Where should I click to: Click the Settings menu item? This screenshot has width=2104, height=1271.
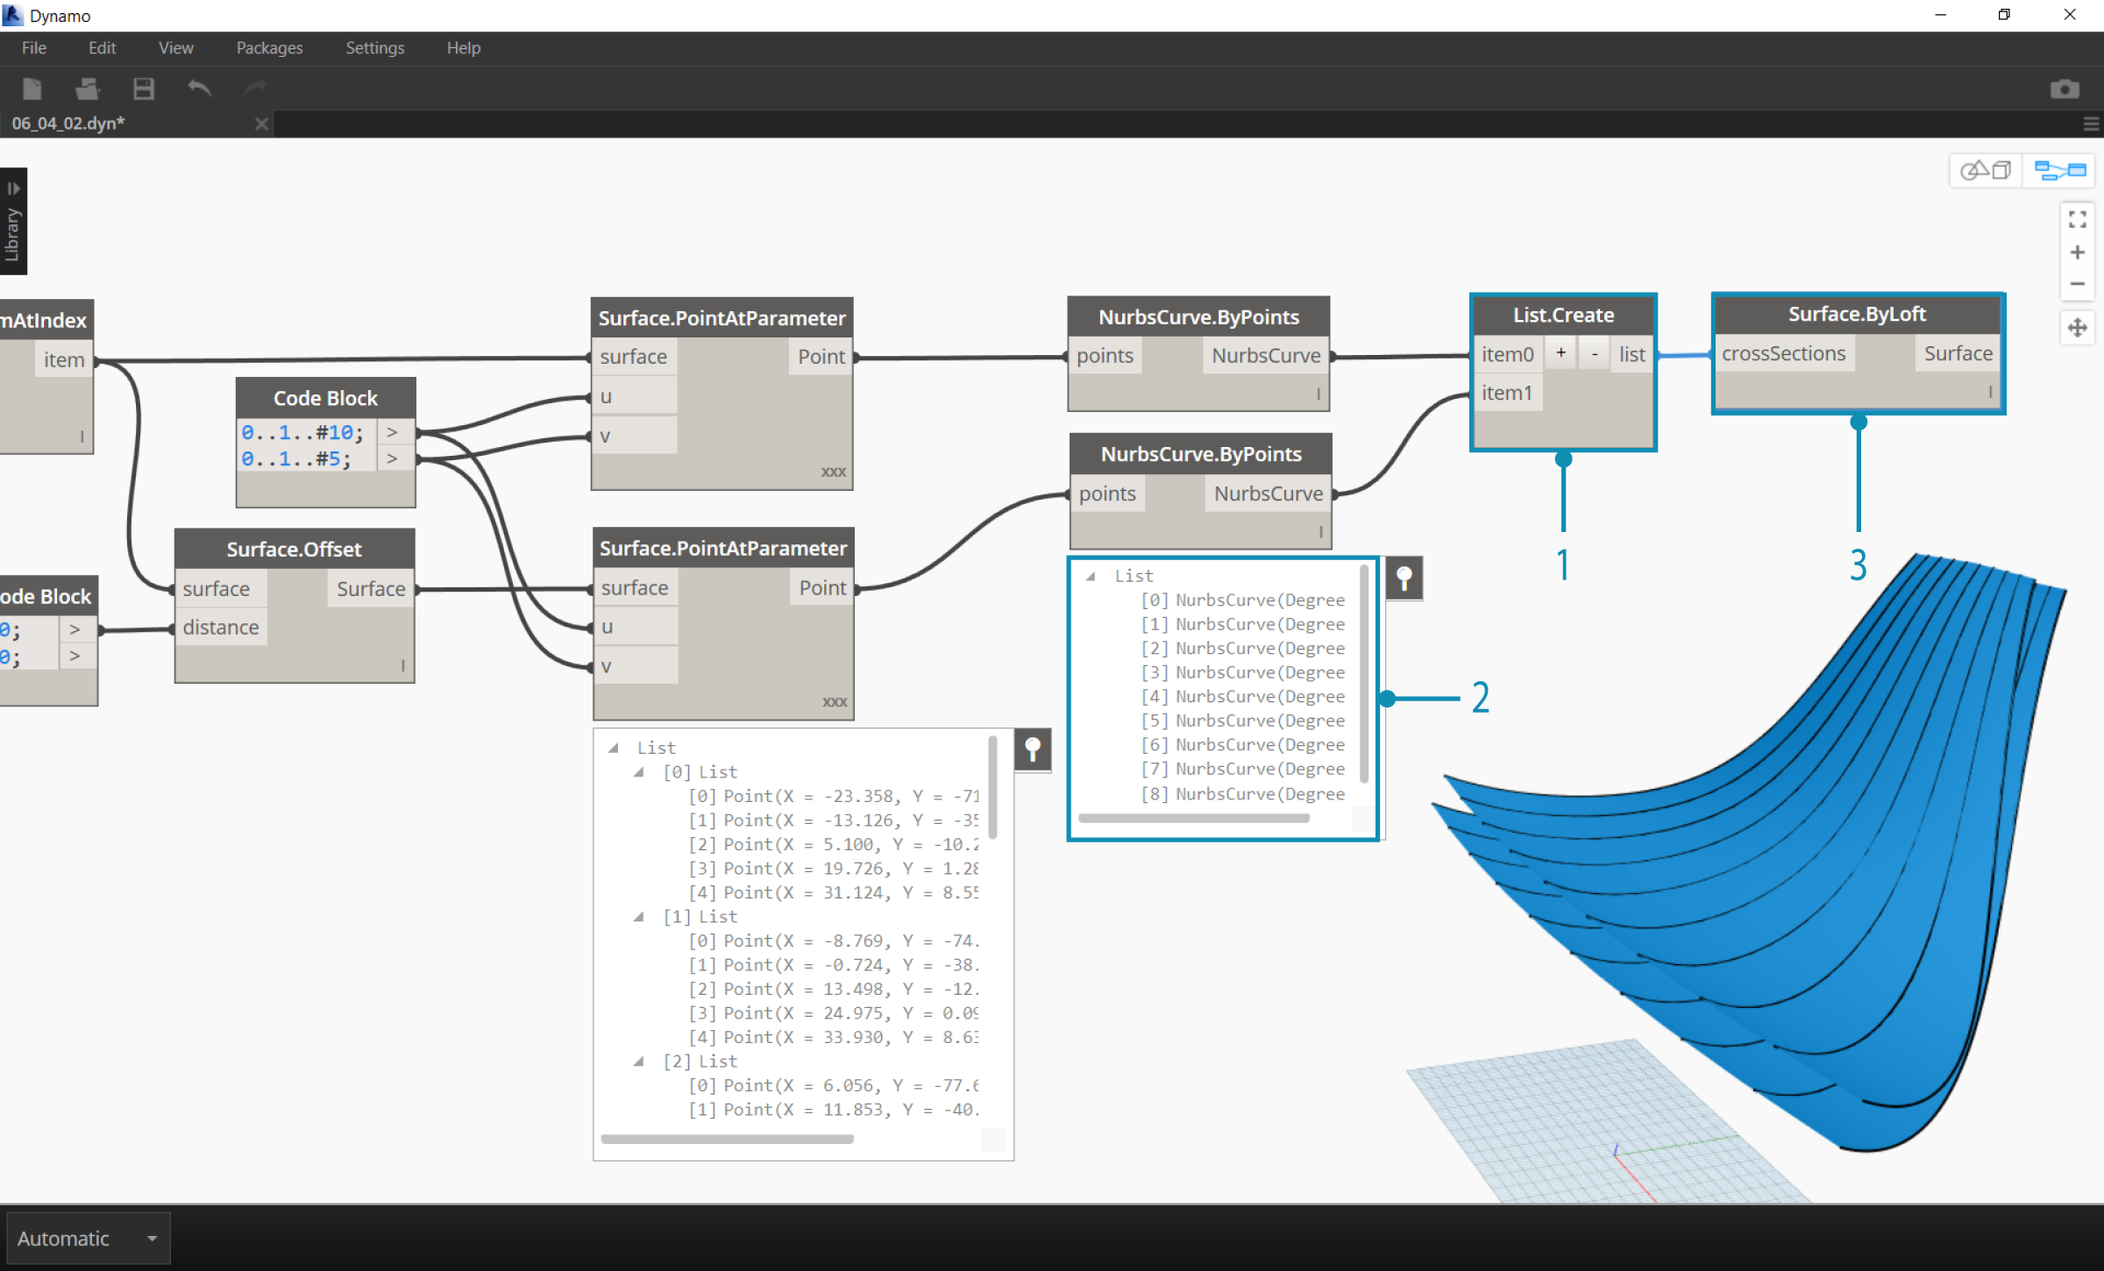click(x=373, y=46)
